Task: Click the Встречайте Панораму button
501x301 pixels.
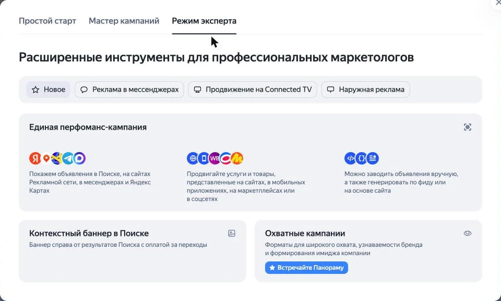Action: click(306, 268)
